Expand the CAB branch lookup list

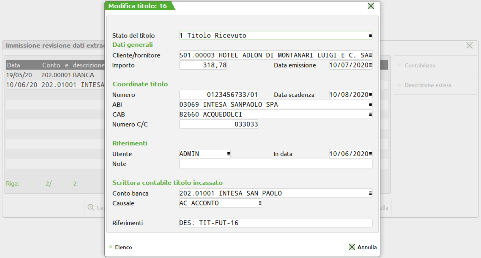click(x=370, y=114)
